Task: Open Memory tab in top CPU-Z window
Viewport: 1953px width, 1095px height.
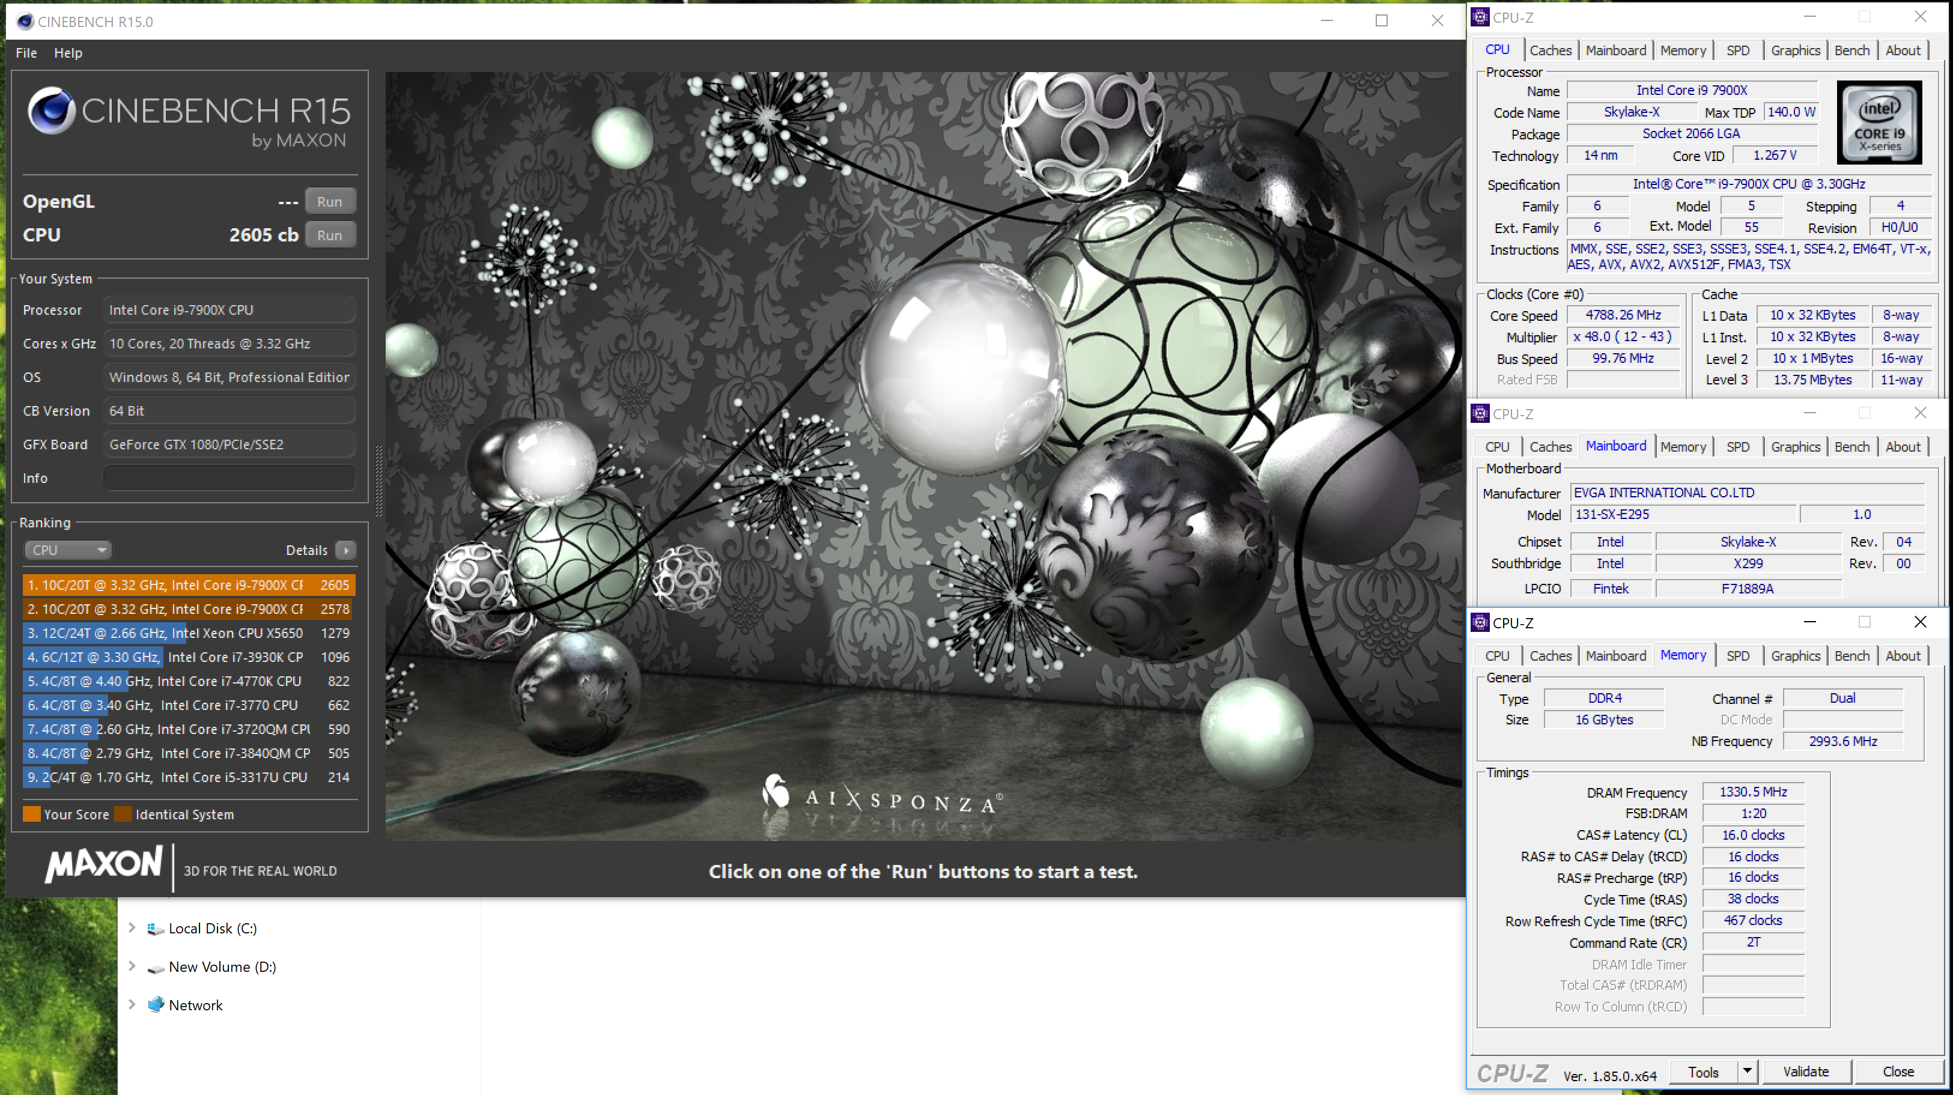Action: [x=1683, y=50]
